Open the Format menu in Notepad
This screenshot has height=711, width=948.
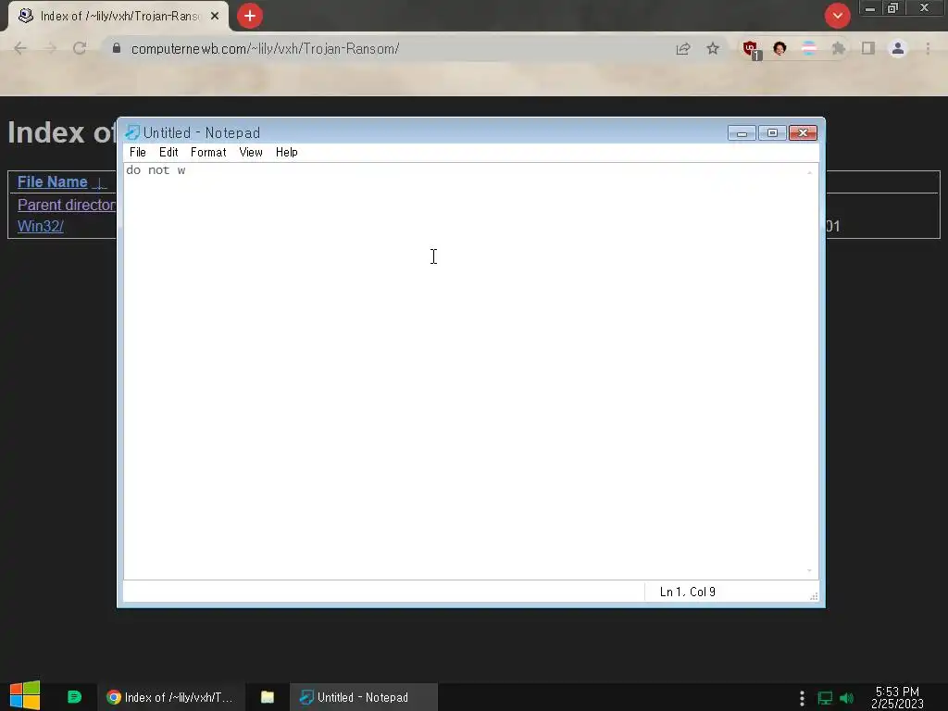click(x=208, y=153)
